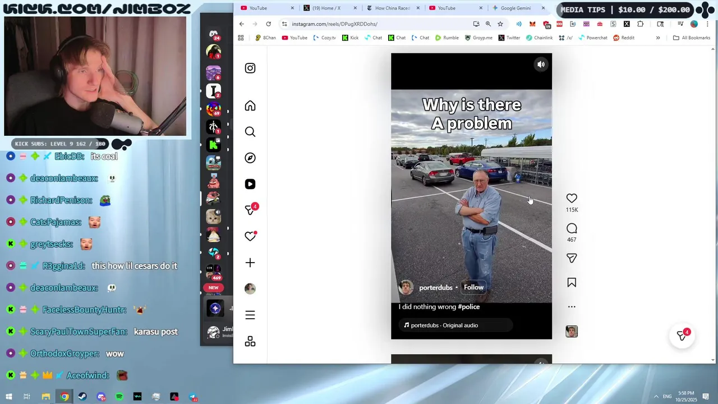Open Instagram Reels icon in sidebar
718x404 pixels.
(x=250, y=184)
